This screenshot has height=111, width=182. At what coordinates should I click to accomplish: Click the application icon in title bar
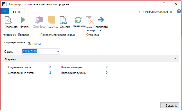[4, 4]
